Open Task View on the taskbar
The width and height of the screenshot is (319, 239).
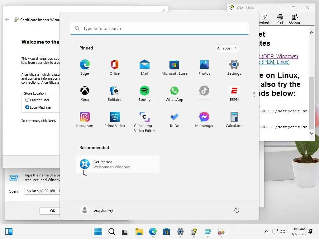tap(125, 232)
